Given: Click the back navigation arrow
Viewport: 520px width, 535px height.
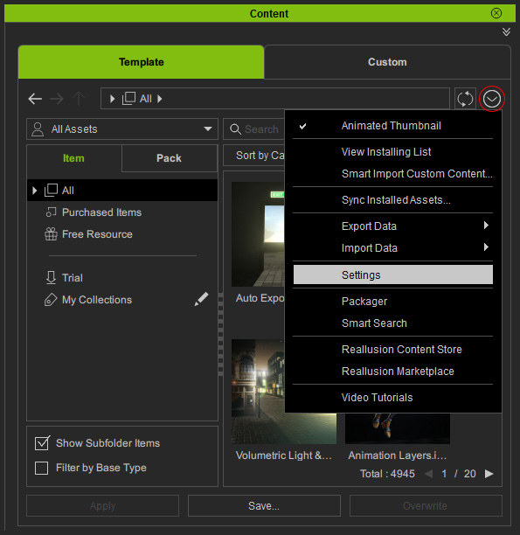Looking at the screenshot, I should point(35,99).
